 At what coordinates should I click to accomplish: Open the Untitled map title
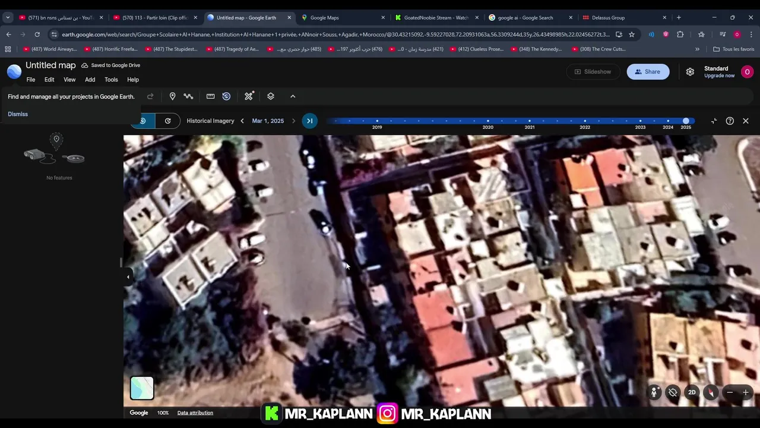(50, 65)
